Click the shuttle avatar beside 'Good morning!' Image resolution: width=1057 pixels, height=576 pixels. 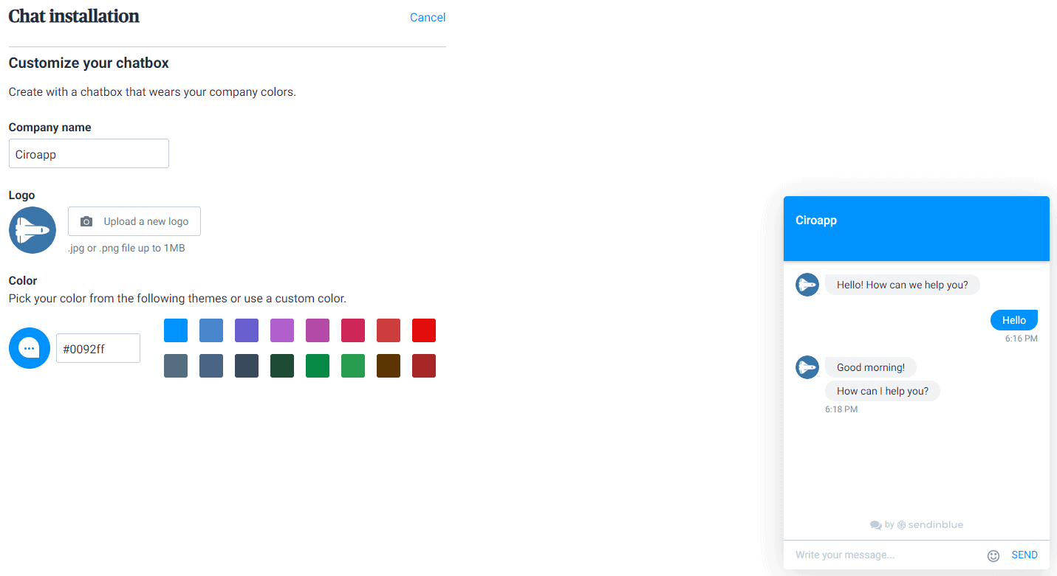tap(807, 367)
